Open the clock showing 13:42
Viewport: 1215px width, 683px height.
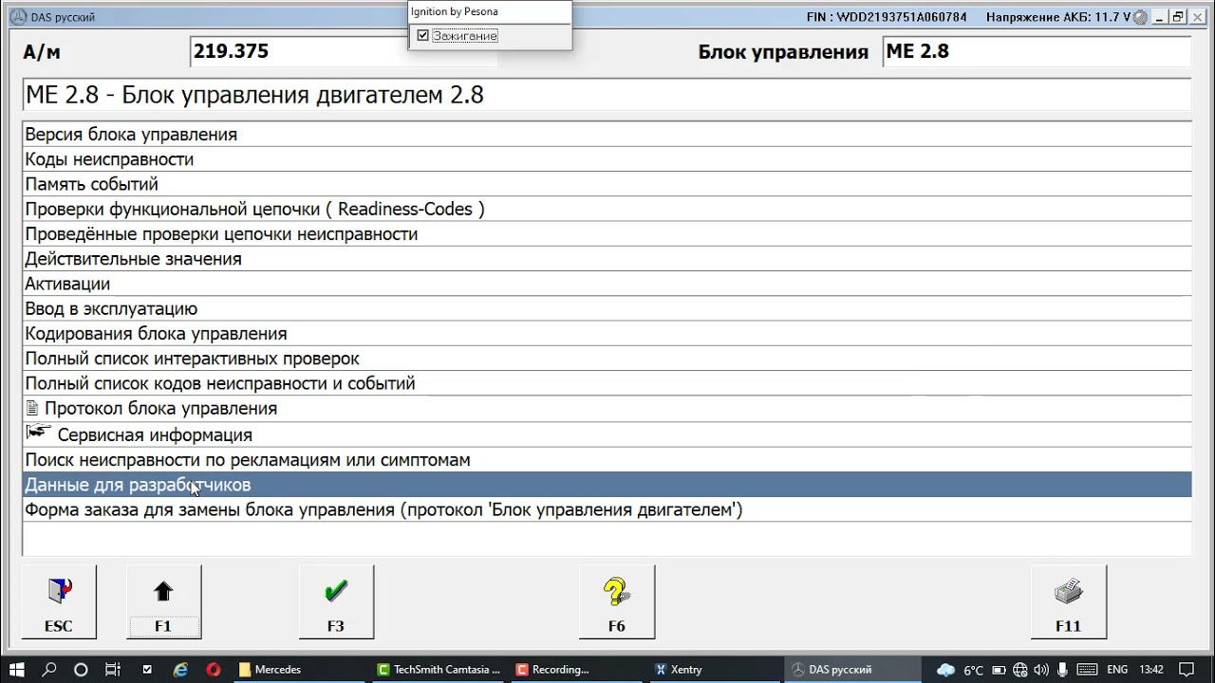click(1150, 669)
